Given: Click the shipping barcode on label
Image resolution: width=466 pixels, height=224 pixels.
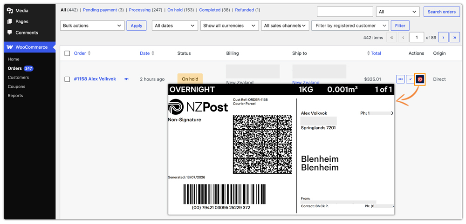Looking at the screenshot, I should [225, 194].
